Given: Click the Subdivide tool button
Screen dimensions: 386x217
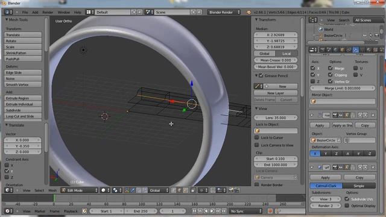Looking at the screenshot, I should (23, 110).
